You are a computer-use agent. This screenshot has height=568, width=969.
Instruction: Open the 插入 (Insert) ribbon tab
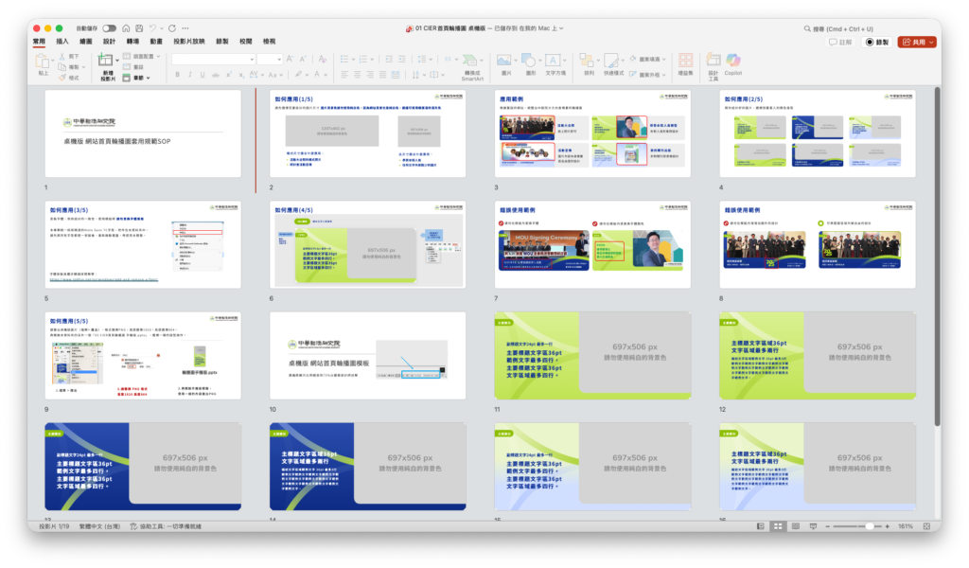(62, 42)
